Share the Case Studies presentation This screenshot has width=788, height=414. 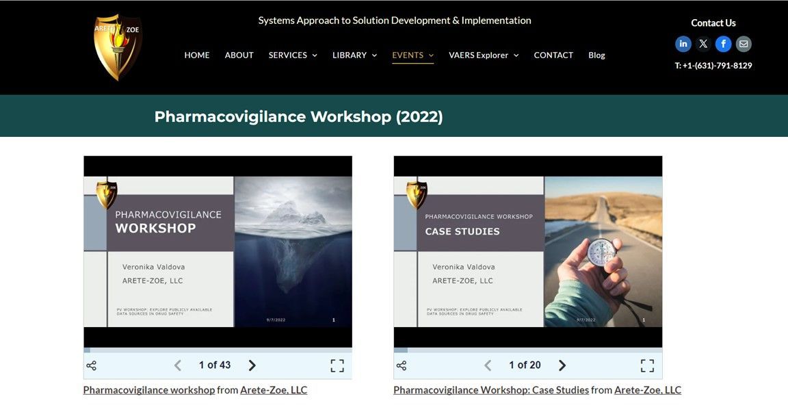tap(402, 365)
